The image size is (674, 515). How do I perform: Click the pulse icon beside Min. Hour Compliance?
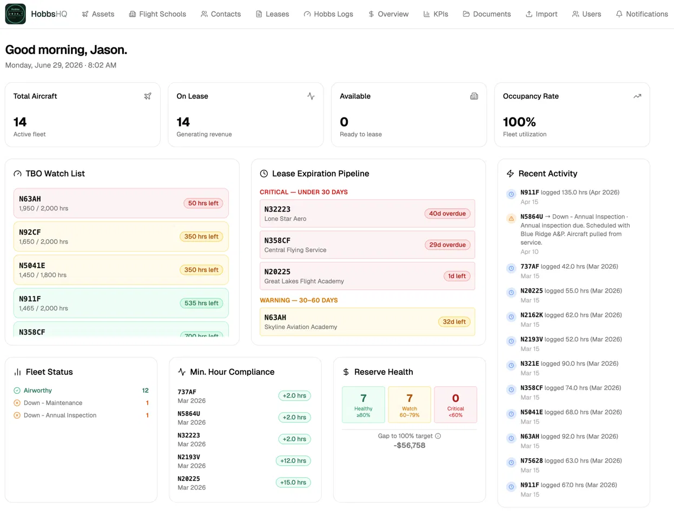click(x=182, y=372)
